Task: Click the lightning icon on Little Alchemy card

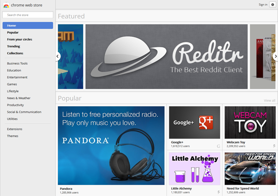Action: pyautogui.click(x=219, y=192)
